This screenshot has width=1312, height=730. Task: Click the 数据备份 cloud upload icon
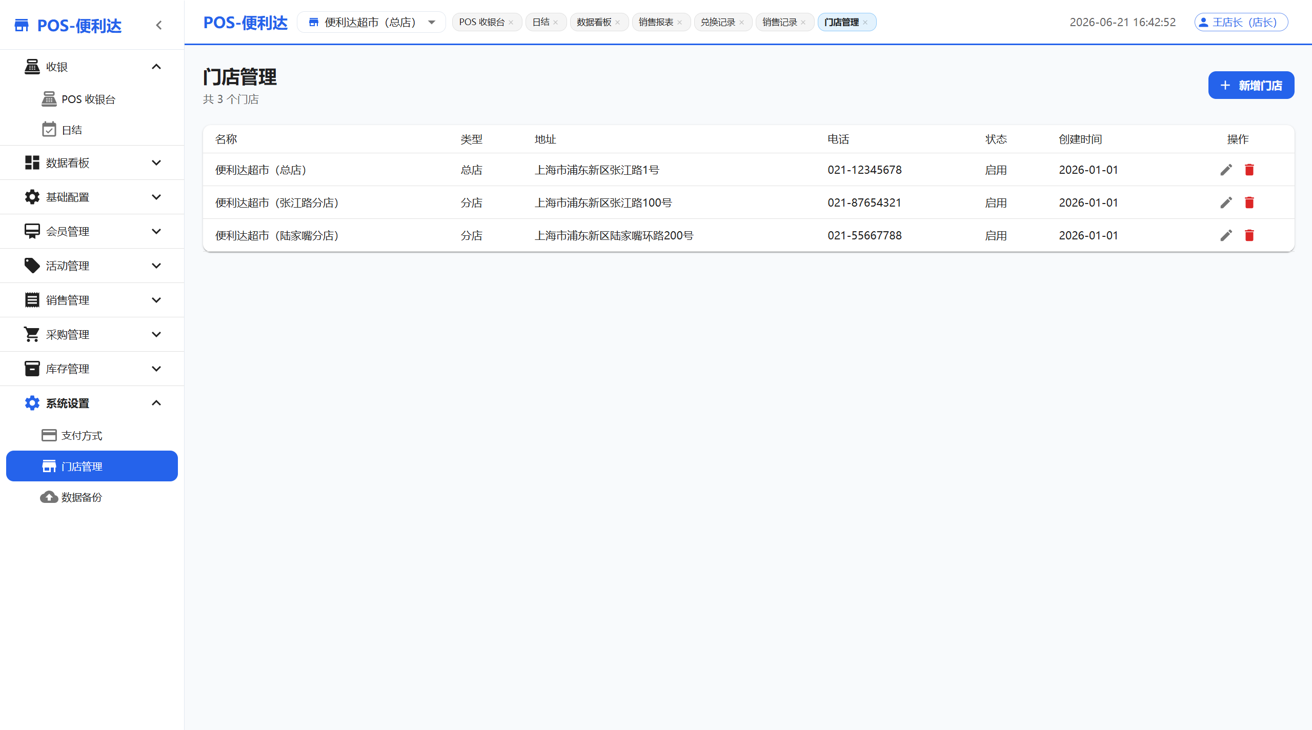[x=49, y=497]
